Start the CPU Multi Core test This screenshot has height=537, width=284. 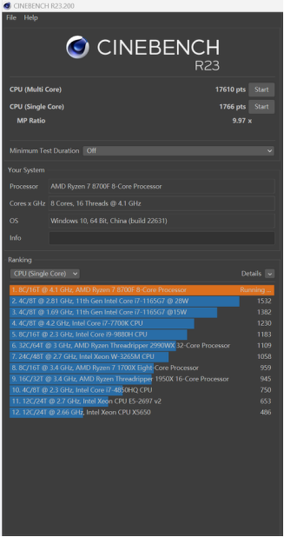coord(261,90)
